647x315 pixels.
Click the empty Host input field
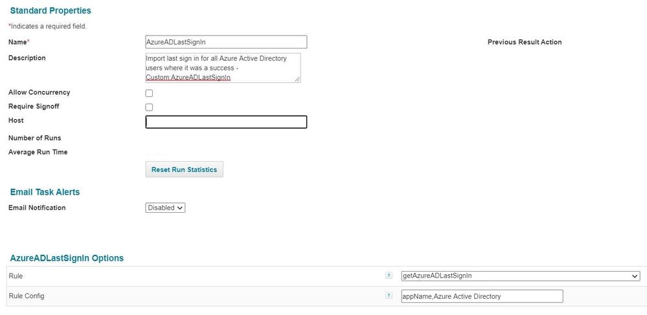(x=226, y=122)
